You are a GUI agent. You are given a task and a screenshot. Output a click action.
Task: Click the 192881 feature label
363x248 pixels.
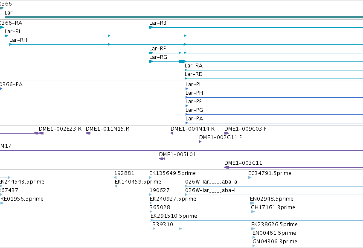point(124,173)
